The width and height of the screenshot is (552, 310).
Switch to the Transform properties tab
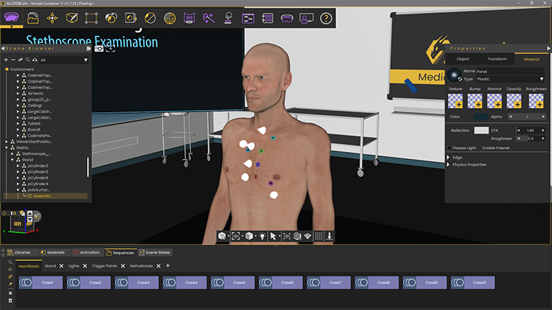point(497,59)
